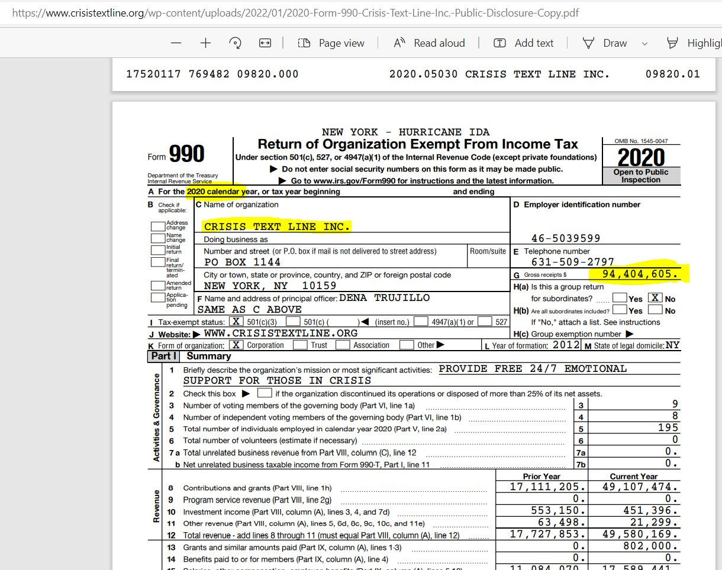Image resolution: width=722 pixels, height=570 pixels.
Task: Check No for H(b) subordinates included
Action: (x=655, y=309)
